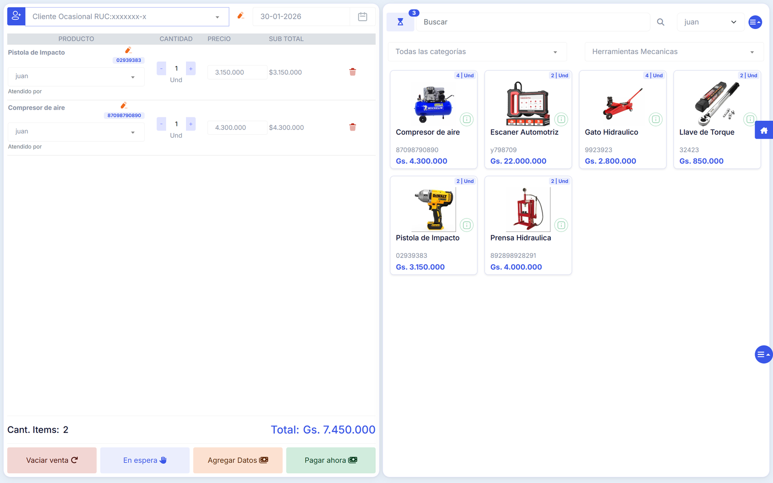Click the Buscar search input field

[532, 22]
